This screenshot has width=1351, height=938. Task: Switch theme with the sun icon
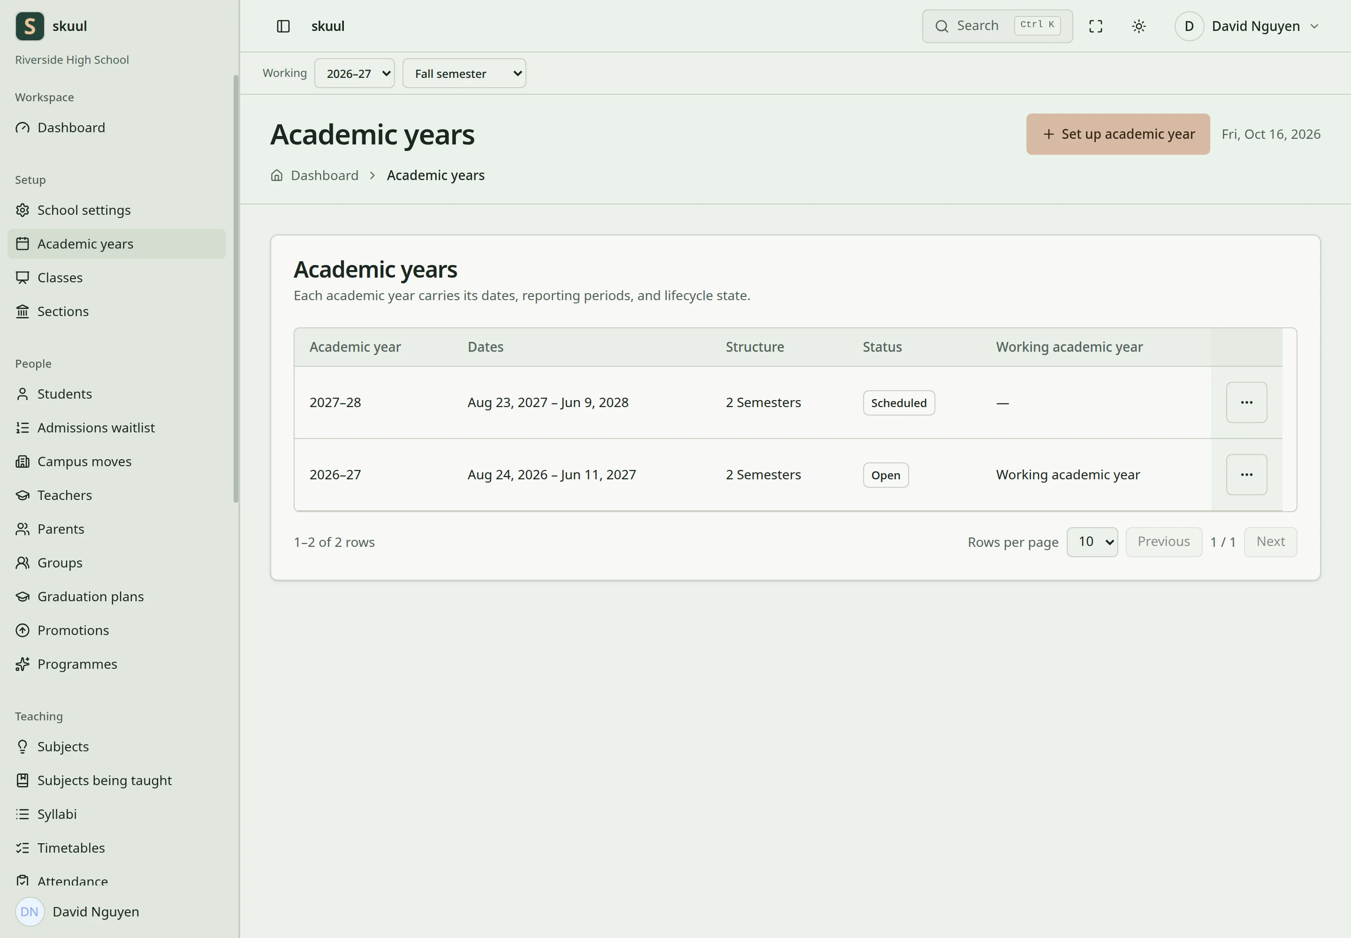[1139, 26]
